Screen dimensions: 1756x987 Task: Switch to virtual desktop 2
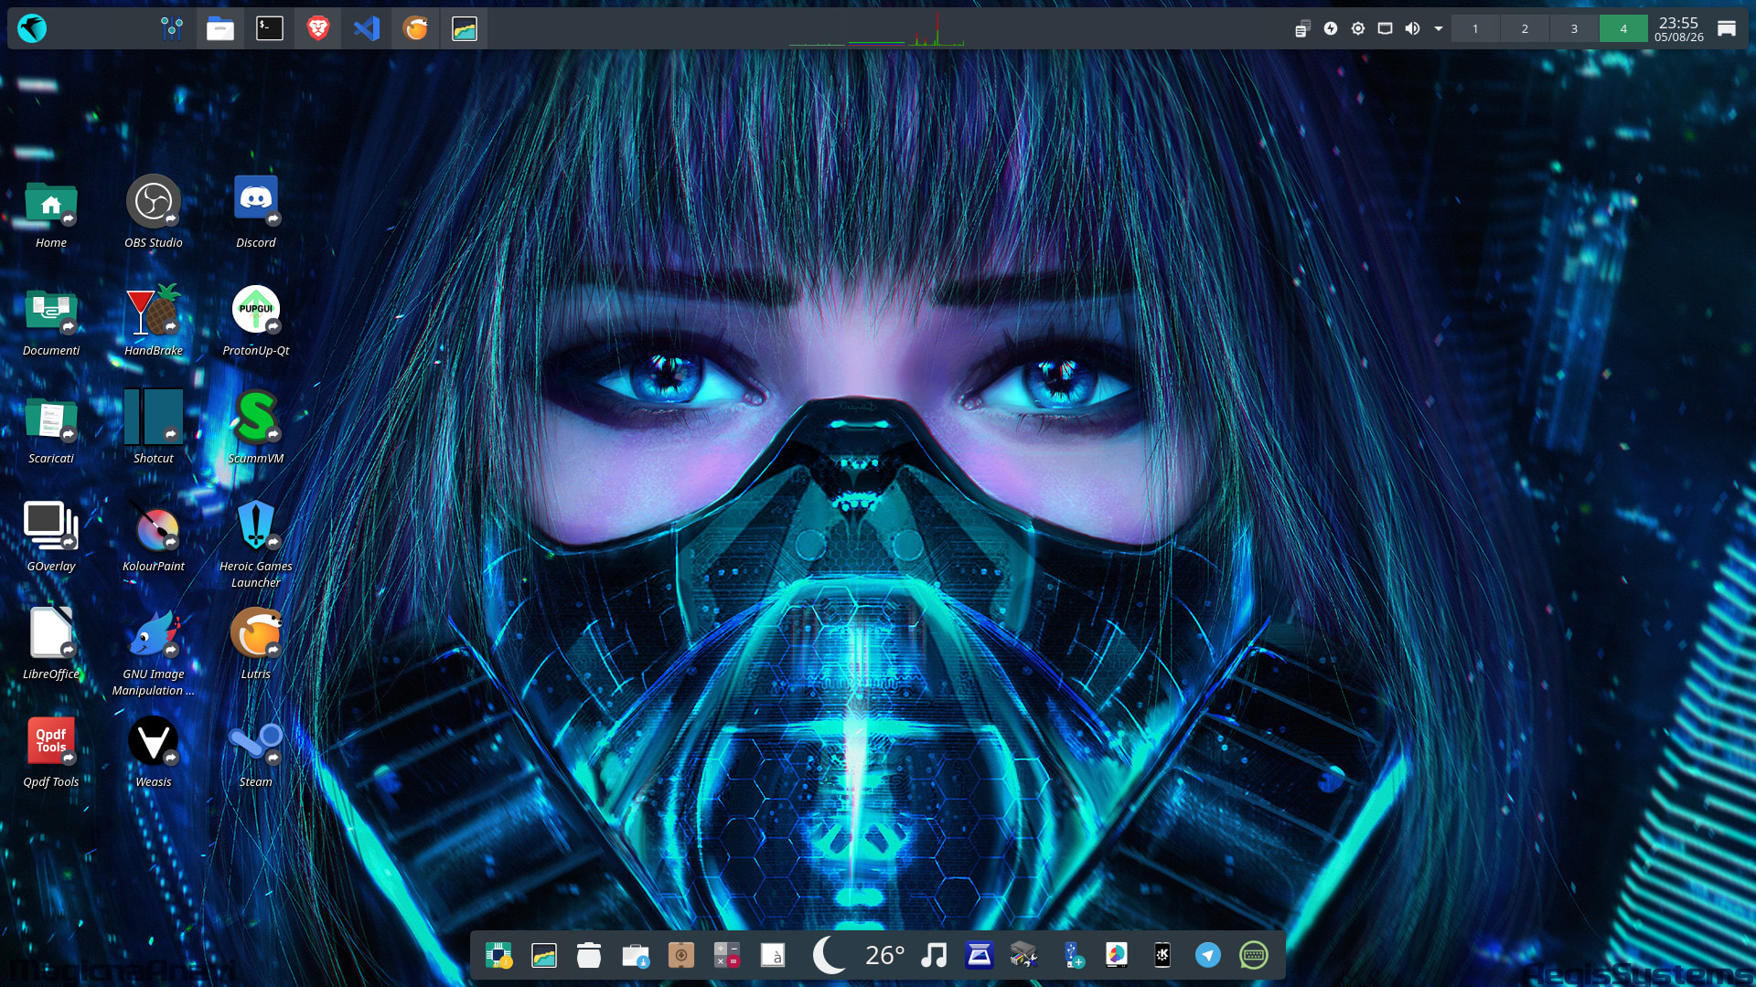pos(1525,28)
